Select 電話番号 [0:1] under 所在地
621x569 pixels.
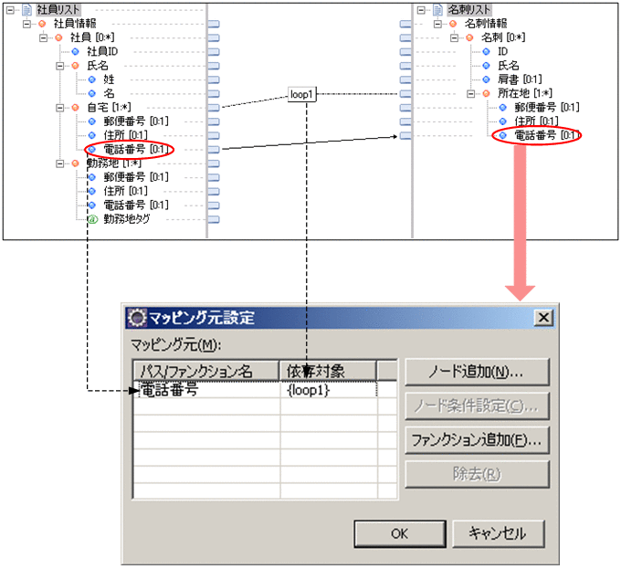pyautogui.click(x=547, y=135)
